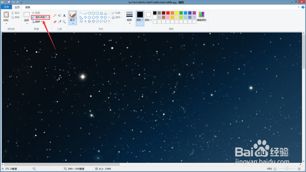Screen dimensions: 306x172
Task: Click the Cut (剪切) button
Action: click(x=15, y=13)
